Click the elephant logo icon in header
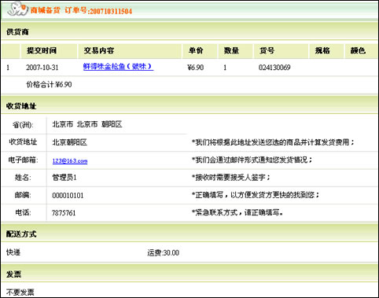The image size is (379, 298). pos(17,9)
